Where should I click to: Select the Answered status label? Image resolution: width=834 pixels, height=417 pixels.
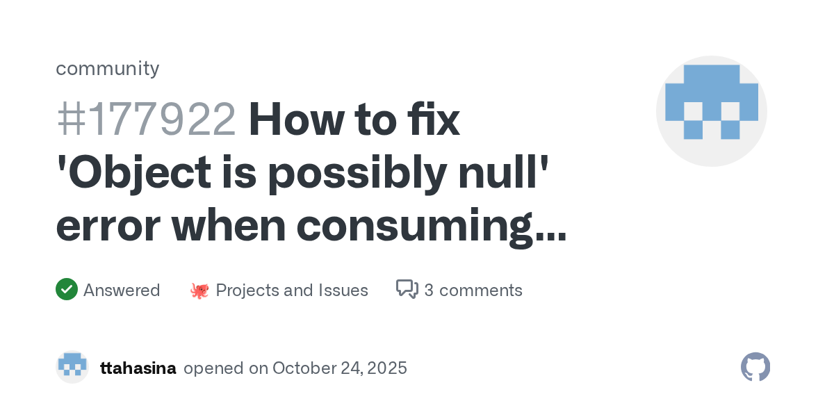pos(122,290)
